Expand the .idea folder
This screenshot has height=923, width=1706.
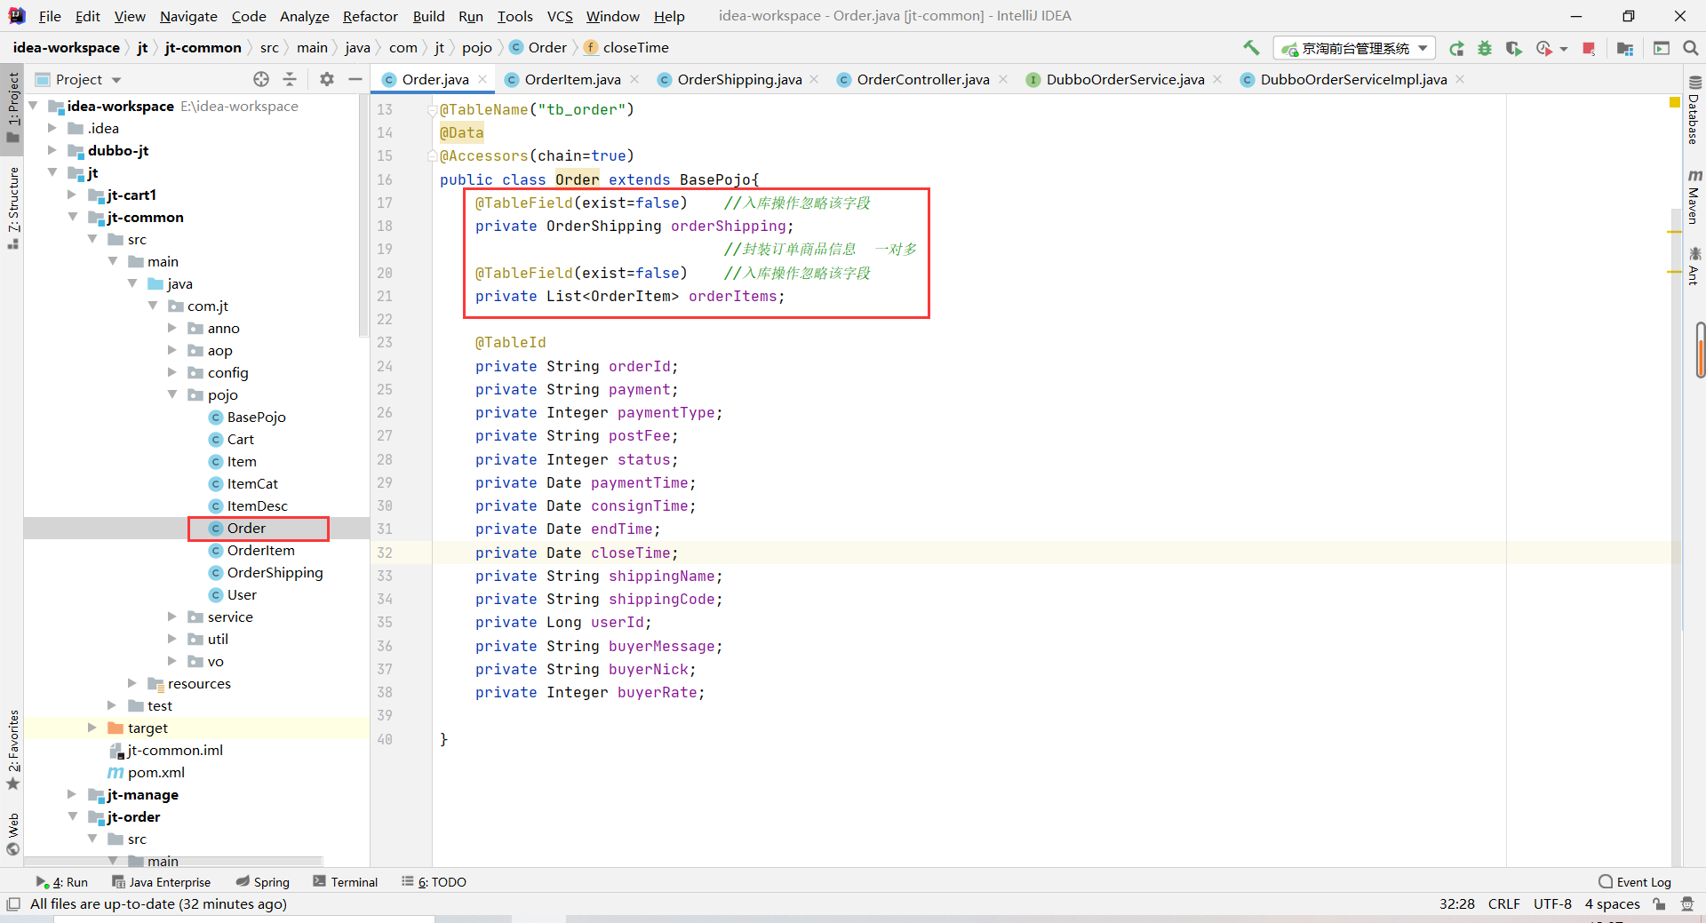tap(52, 128)
